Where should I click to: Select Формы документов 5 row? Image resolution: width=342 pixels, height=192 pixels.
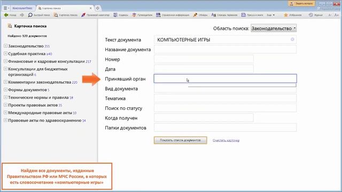pyautogui.click(x=29, y=90)
